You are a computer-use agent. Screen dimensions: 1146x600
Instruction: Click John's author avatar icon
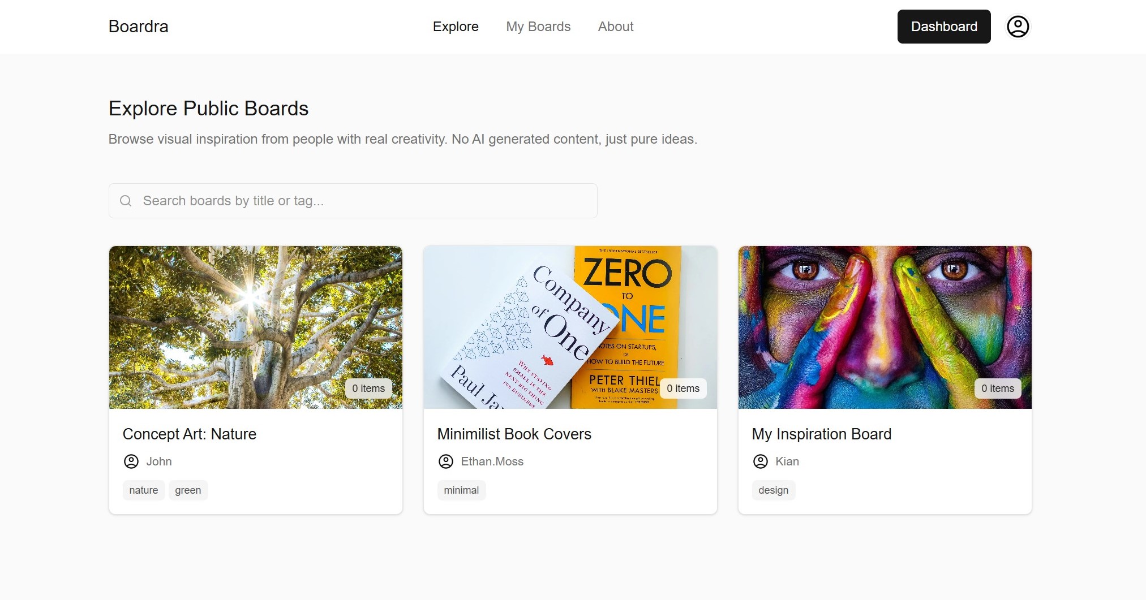tap(131, 461)
